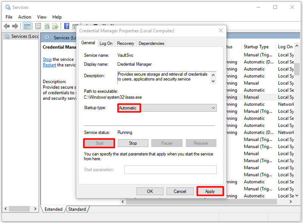Click OK in the properties dialog

tap(150, 191)
